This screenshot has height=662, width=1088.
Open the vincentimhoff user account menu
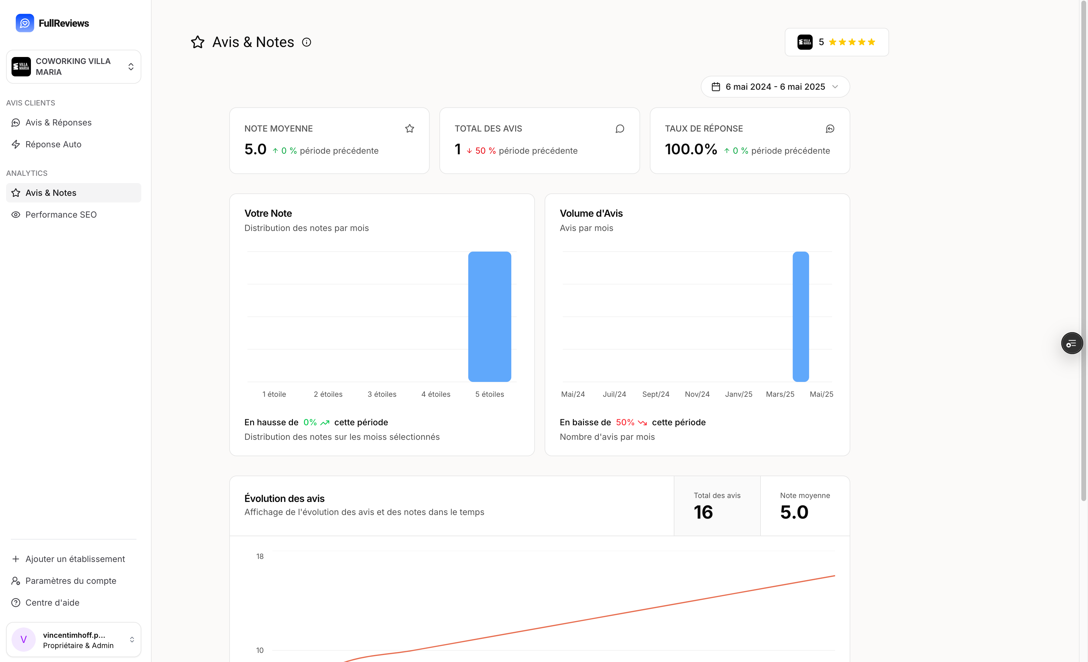coord(74,640)
